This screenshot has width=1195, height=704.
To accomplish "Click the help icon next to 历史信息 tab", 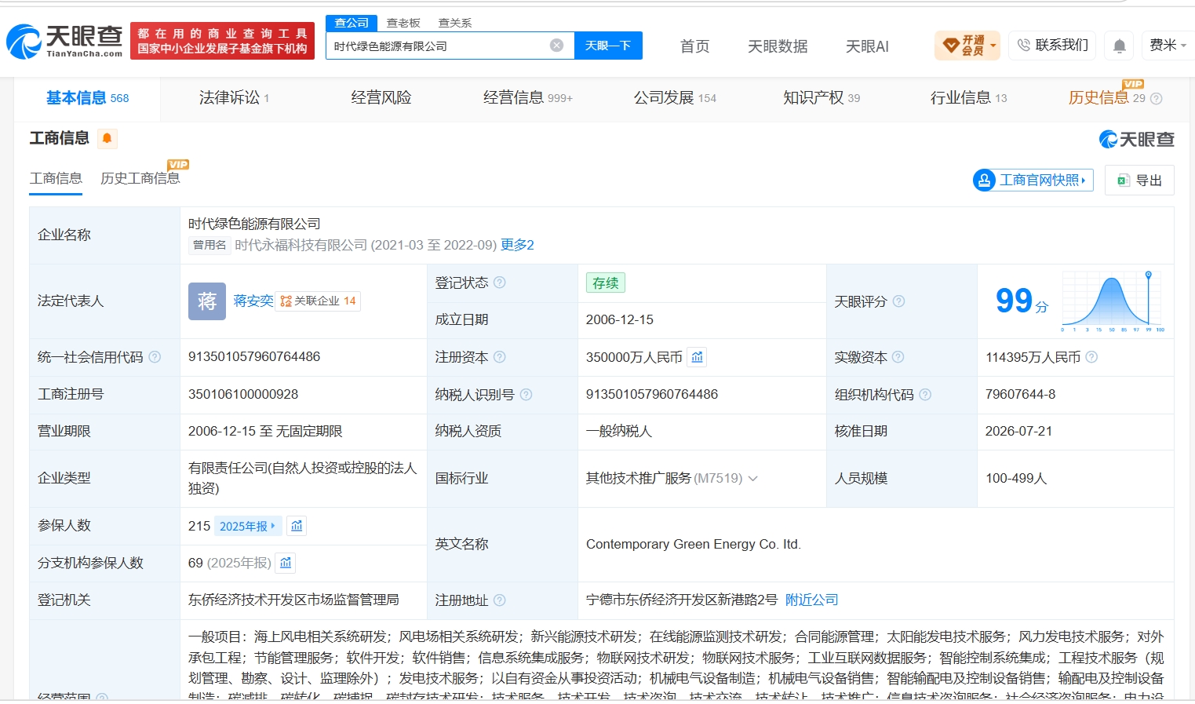I will 1156,99.
